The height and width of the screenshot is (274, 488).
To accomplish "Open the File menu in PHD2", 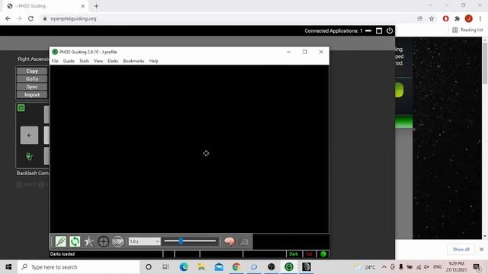I will [55, 61].
